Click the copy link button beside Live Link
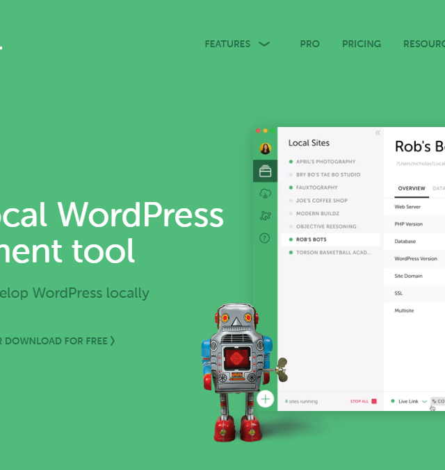Image resolution: width=445 pixels, height=470 pixels. 438,401
